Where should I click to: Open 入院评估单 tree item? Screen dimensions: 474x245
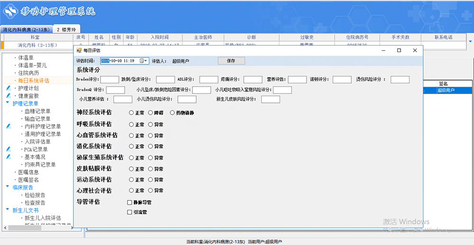37,142
